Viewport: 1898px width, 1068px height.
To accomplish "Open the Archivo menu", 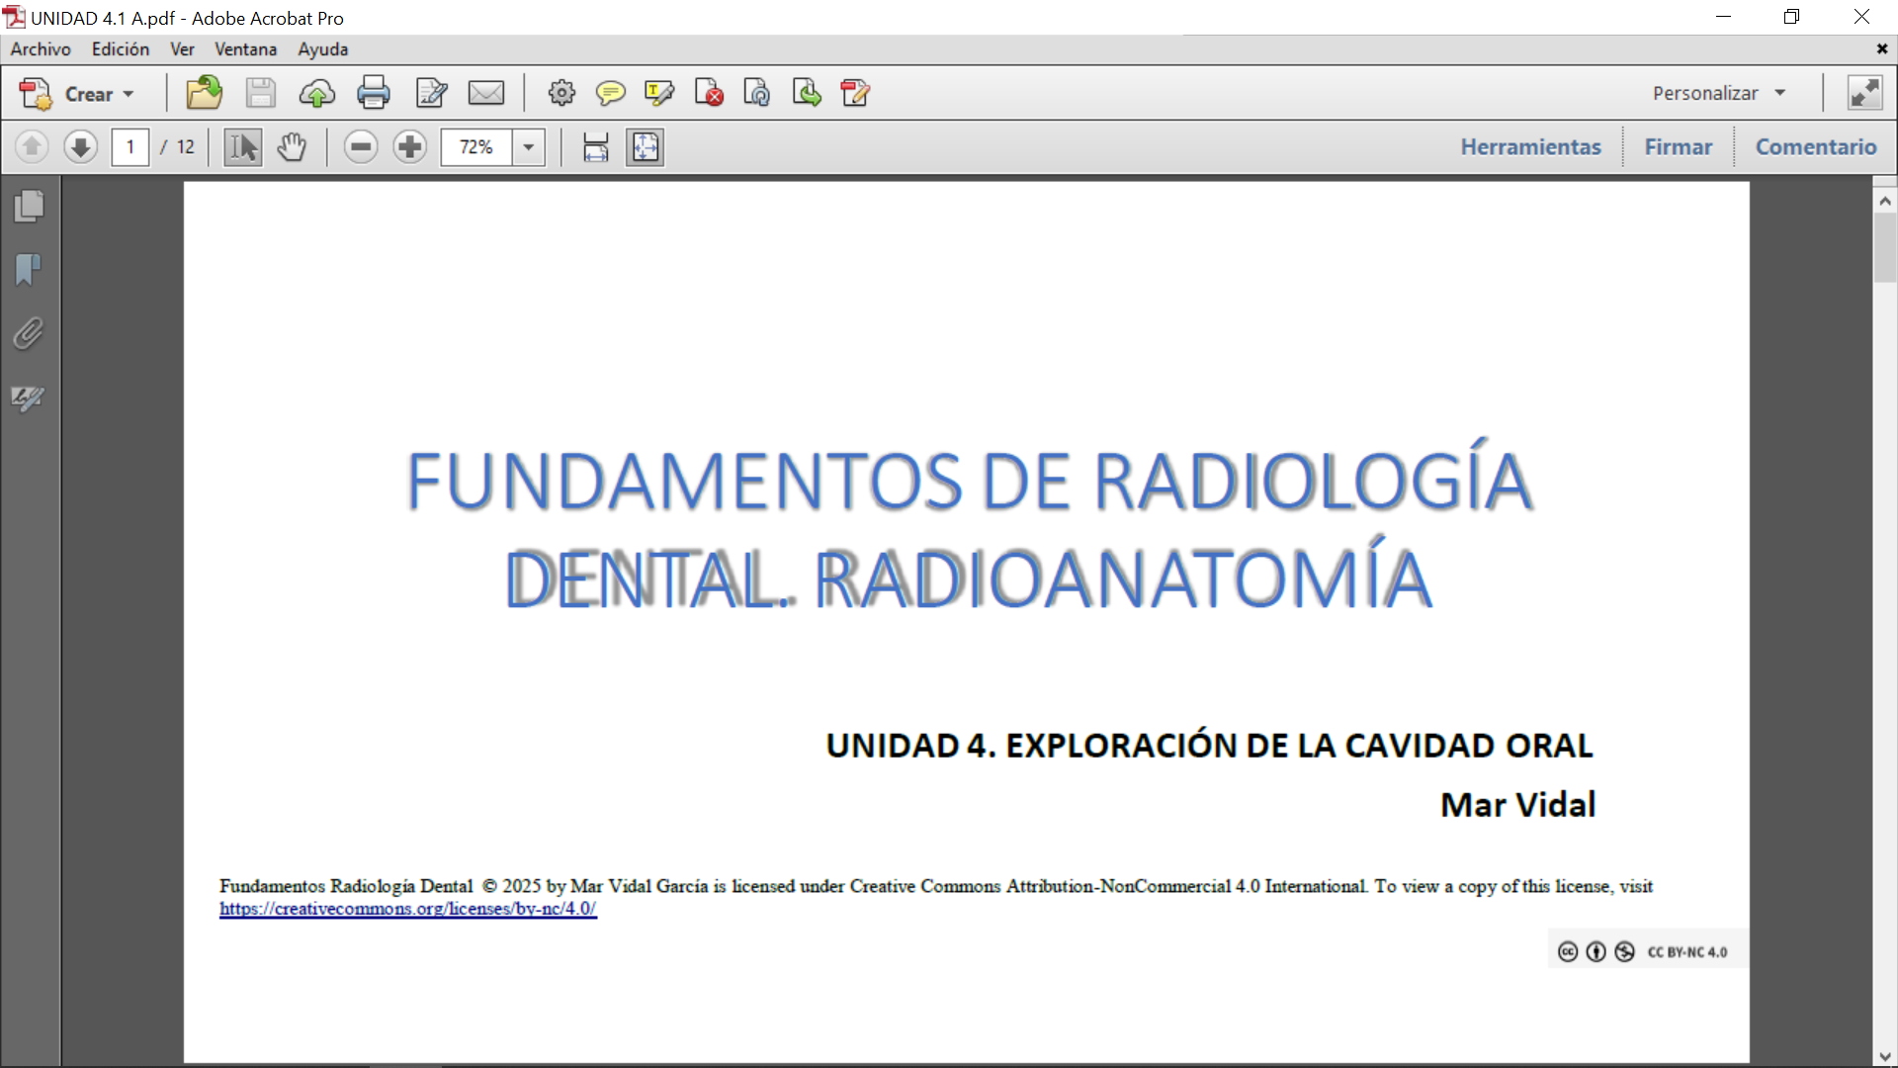I will click(41, 49).
